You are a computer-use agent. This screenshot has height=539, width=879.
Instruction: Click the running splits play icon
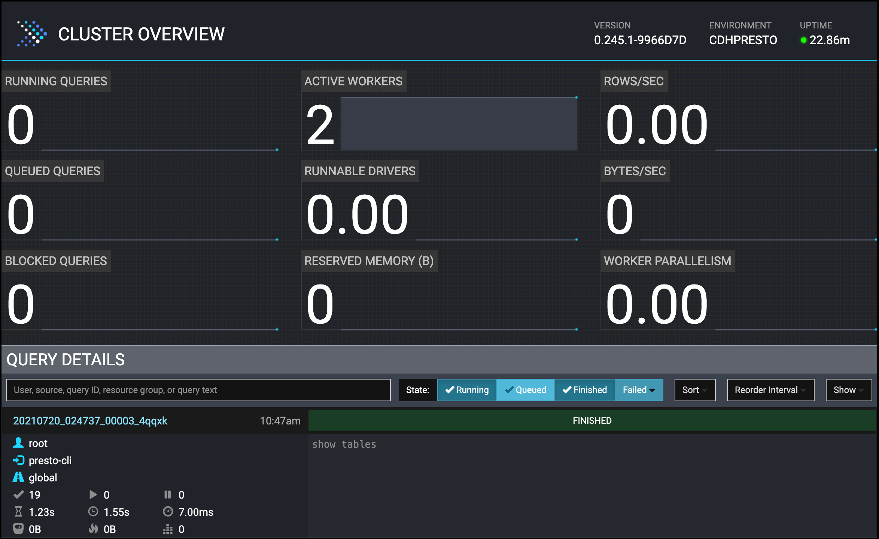(93, 495)
